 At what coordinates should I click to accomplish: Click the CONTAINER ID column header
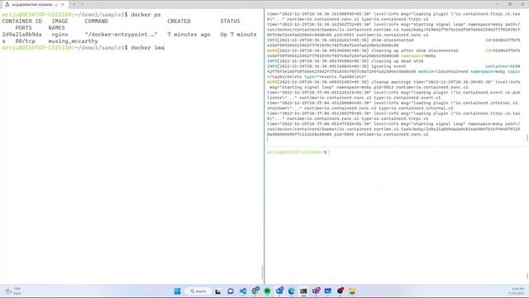point(22,21)
